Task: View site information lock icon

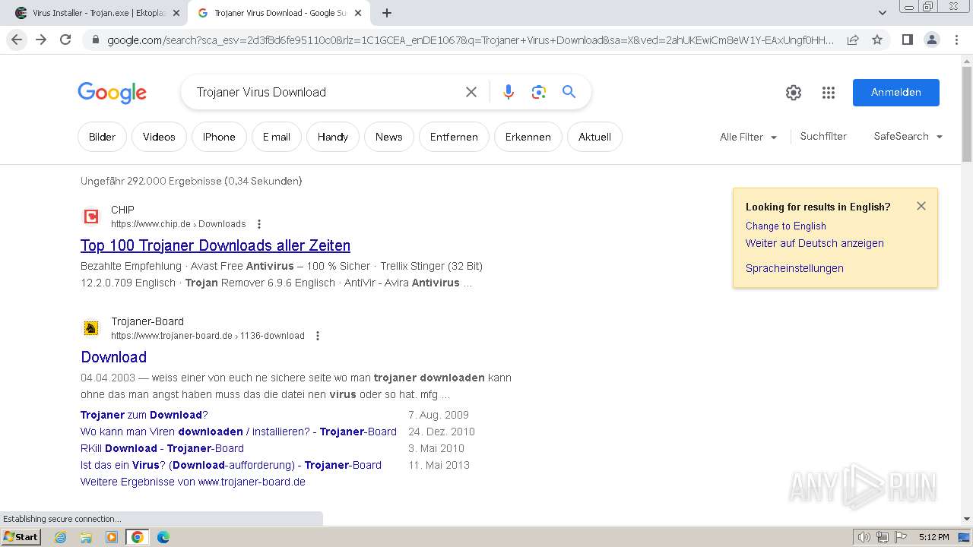Action: [x=95, y=40]
